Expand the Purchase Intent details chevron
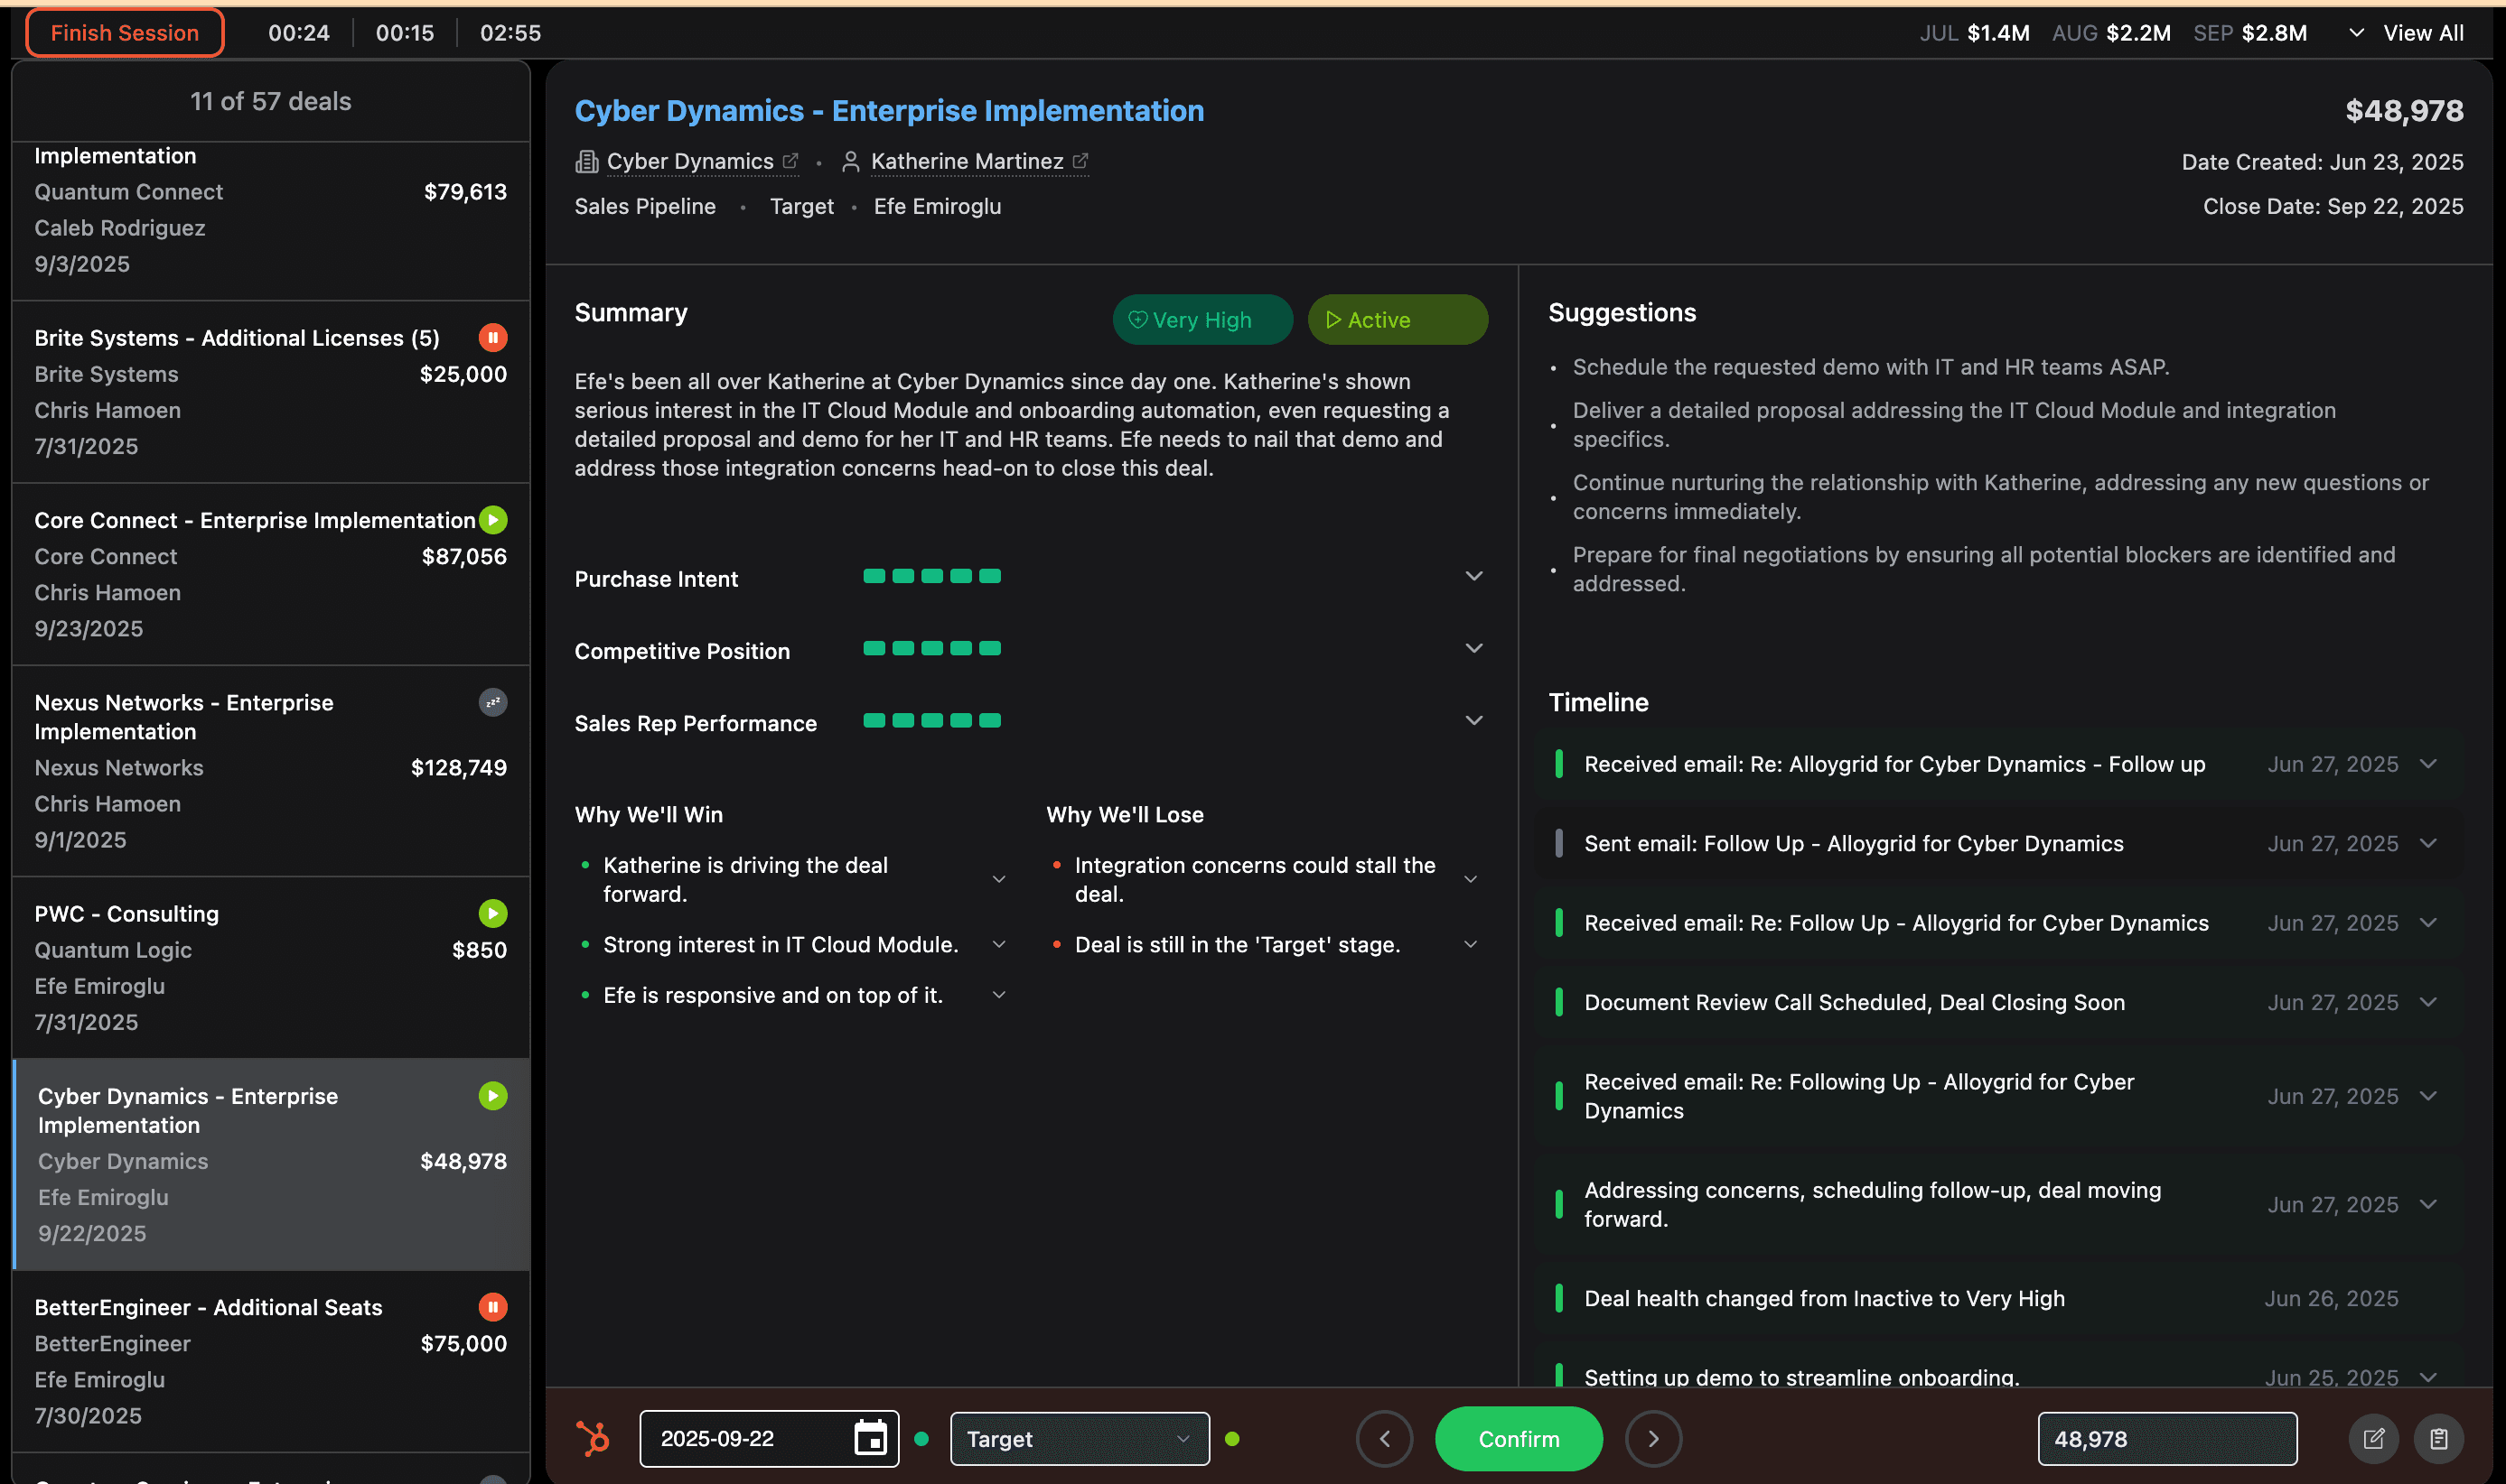This screenshot has height=1484, width=2506. [x=1473, y=576]
